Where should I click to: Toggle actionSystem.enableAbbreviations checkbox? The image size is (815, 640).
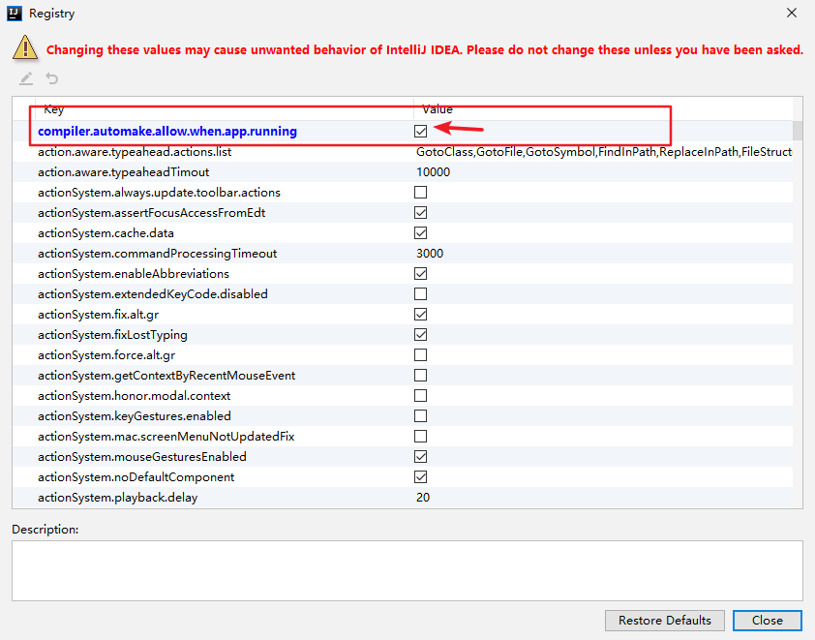420,273
